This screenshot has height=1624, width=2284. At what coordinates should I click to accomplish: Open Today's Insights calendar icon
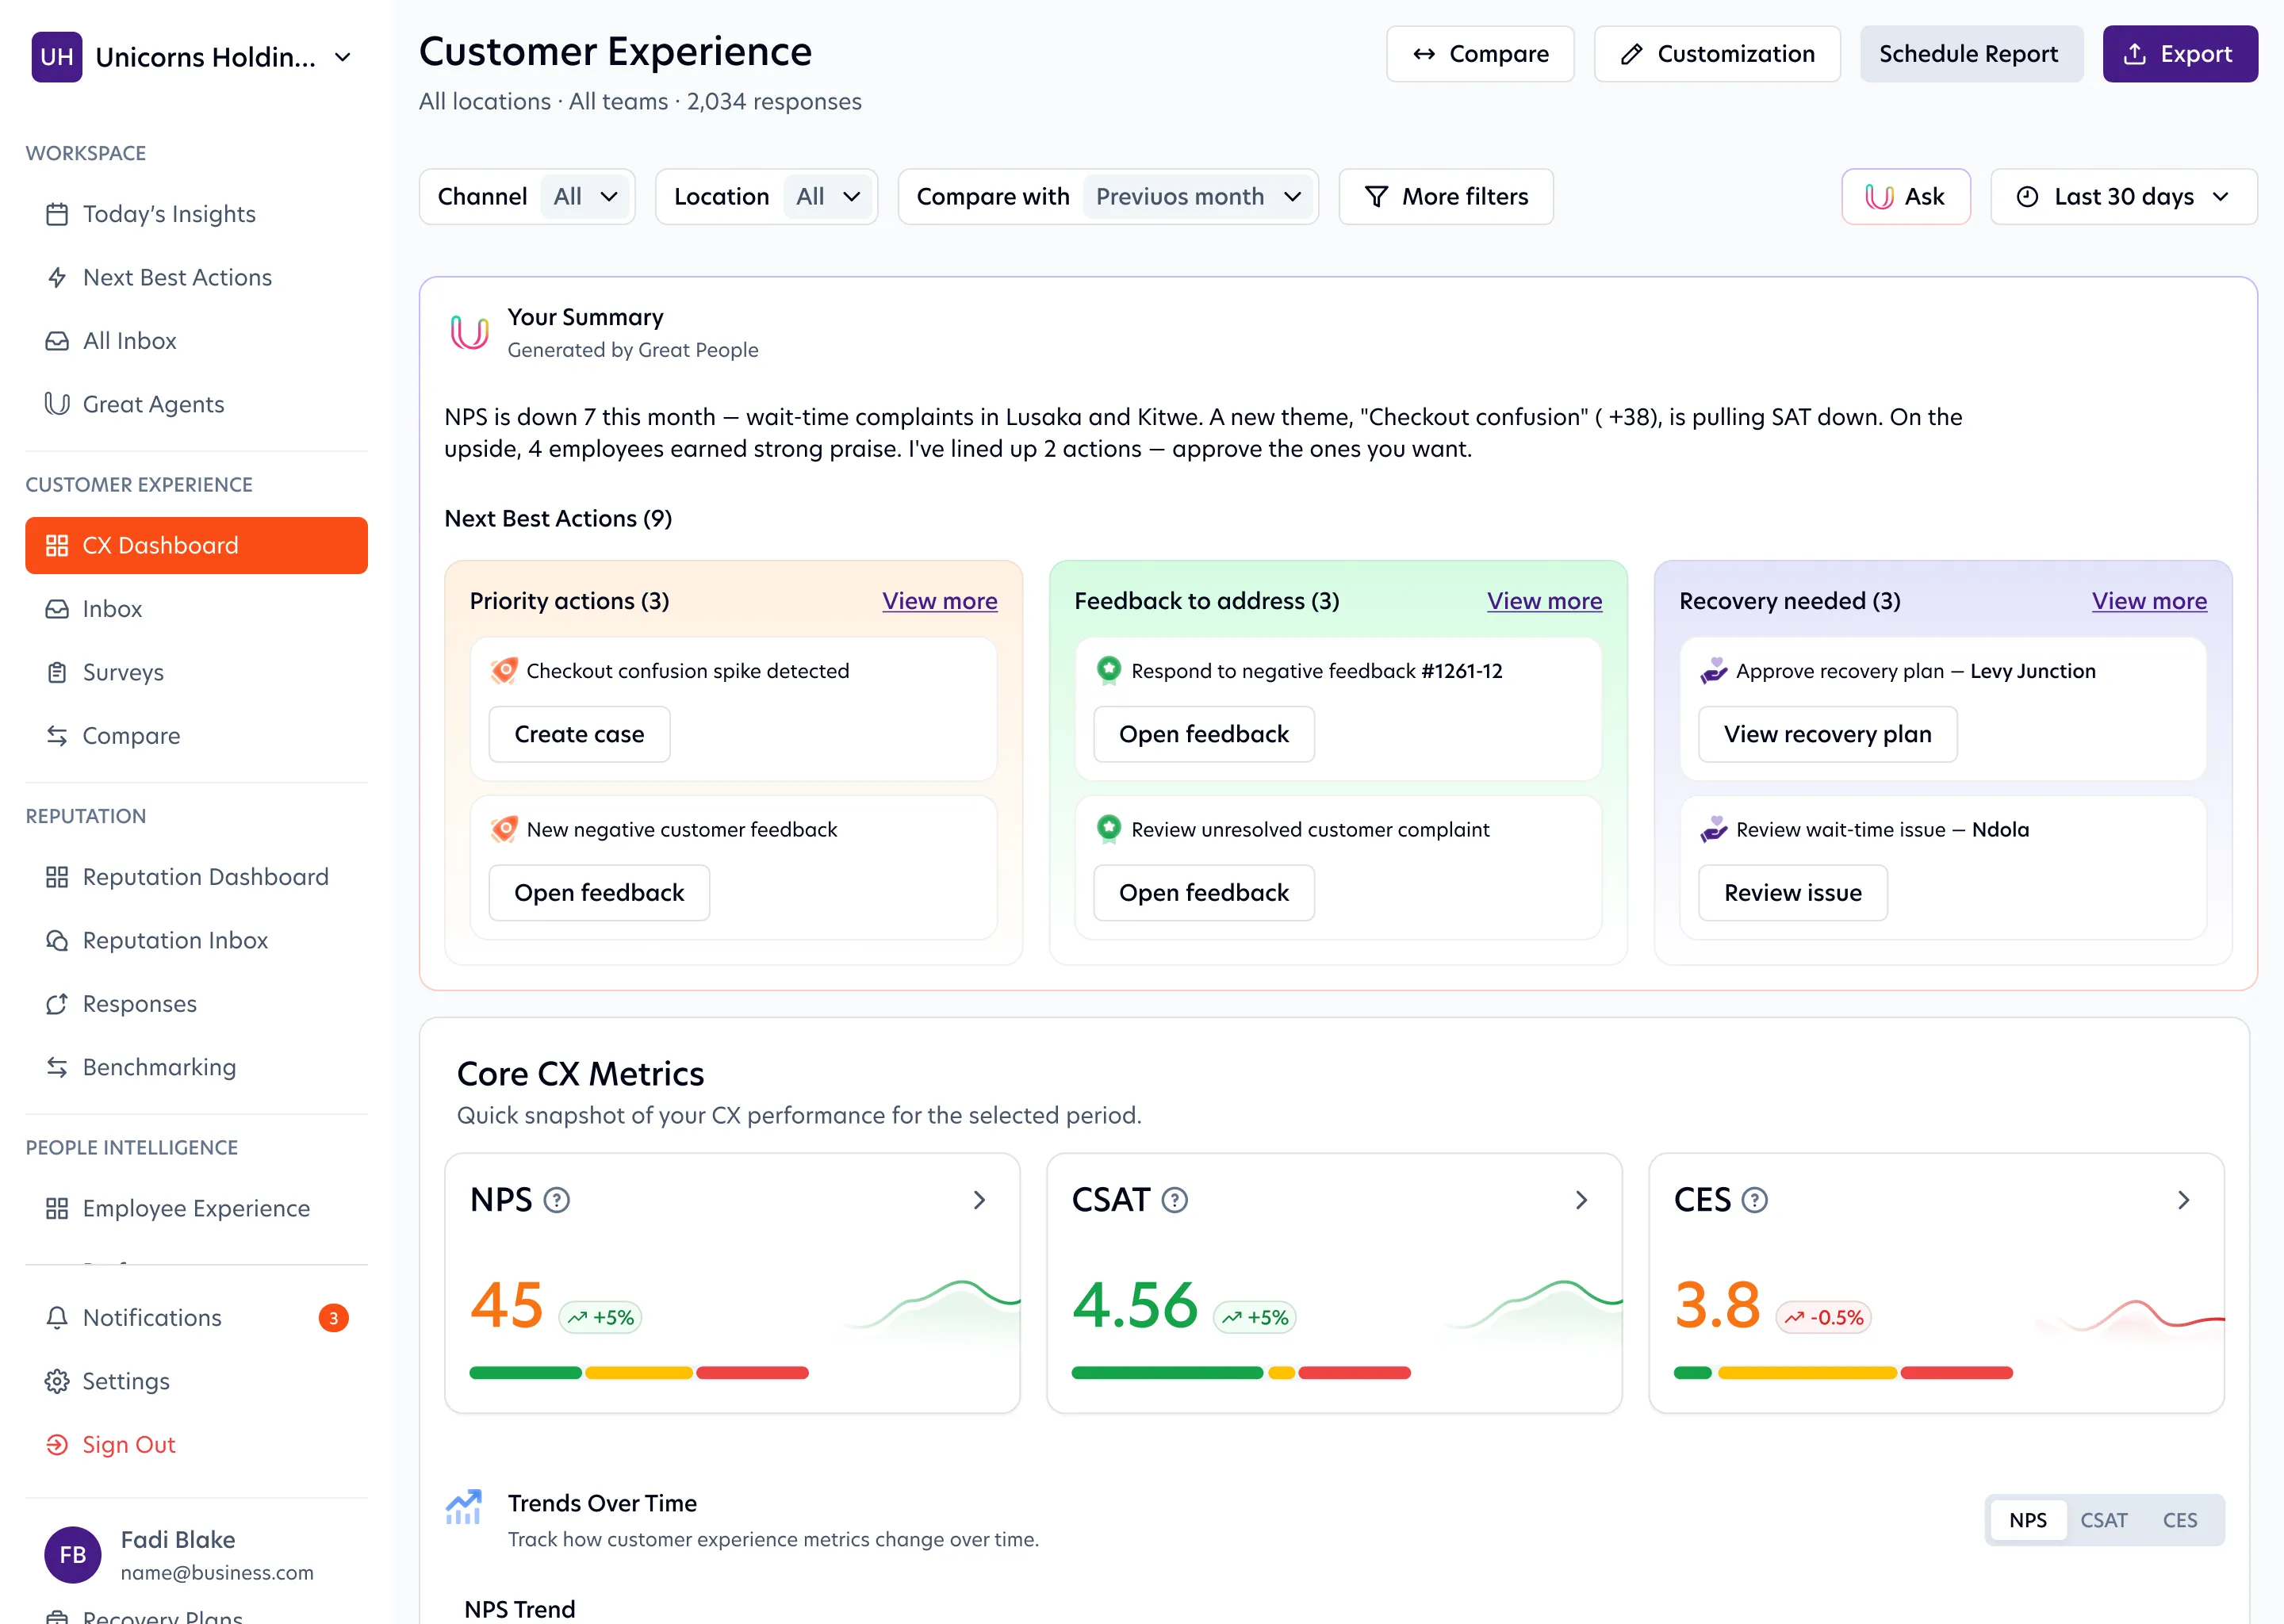[x=57, y=214]
